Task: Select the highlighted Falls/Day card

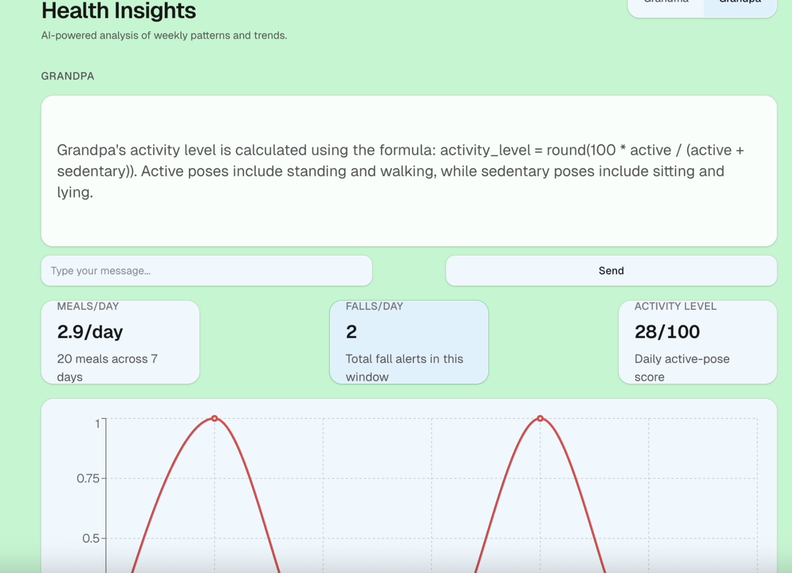Action: 409,342
